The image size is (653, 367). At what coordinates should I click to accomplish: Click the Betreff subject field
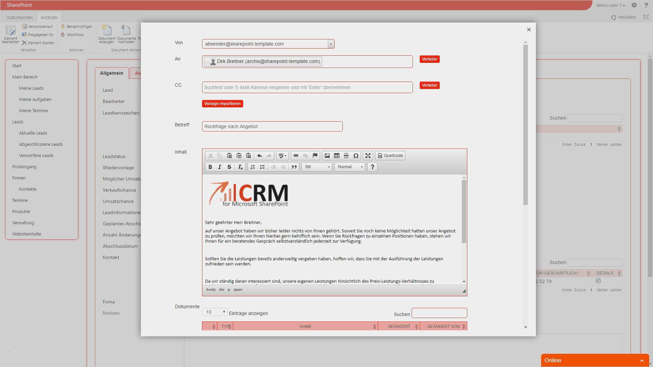[272, 126]
